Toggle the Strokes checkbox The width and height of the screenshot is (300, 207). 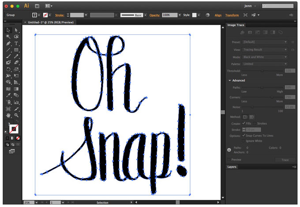pyautogui.click(x=255, y=124)
